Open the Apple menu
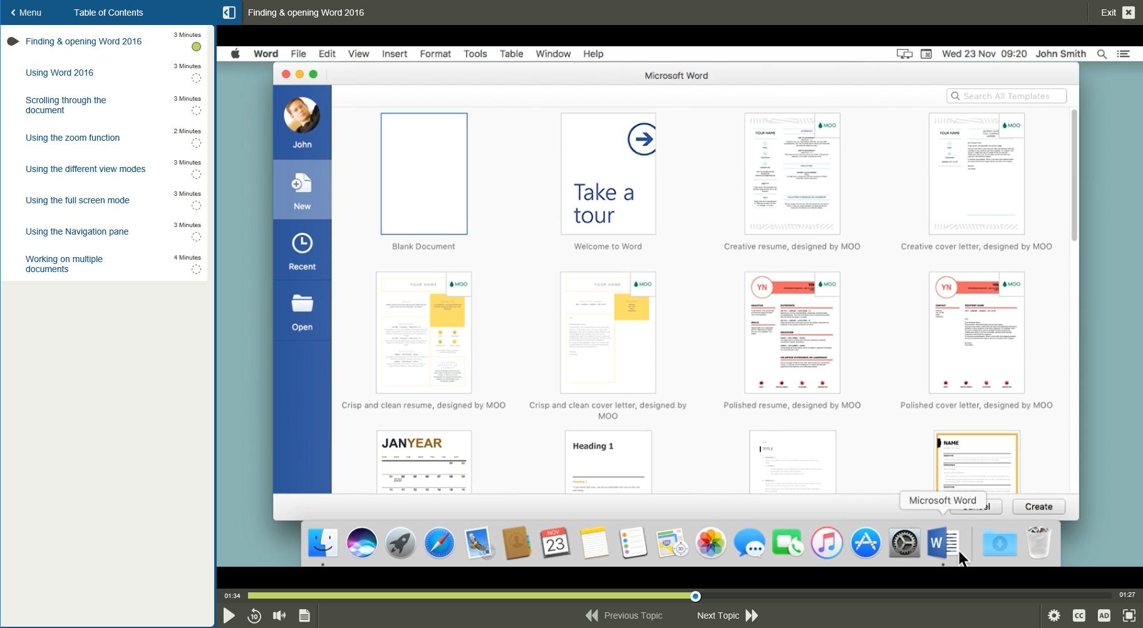 235,54
